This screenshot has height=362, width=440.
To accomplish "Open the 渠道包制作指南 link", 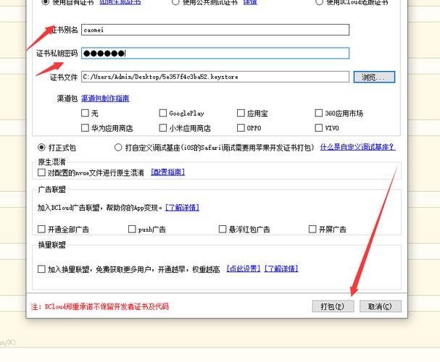I will (105, 98).
